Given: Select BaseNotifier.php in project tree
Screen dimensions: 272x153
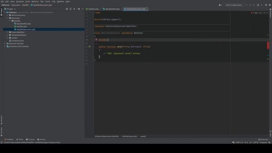Looking at the screenshot, I should [24, 24].
